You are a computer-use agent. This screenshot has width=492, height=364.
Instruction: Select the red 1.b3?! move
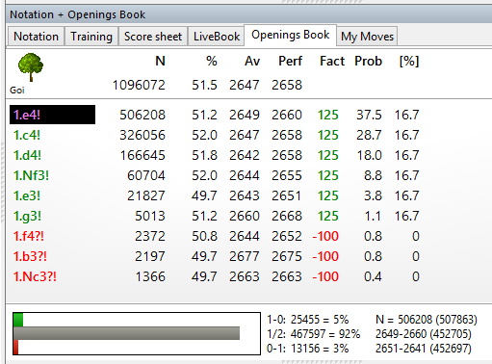[30, 256]
